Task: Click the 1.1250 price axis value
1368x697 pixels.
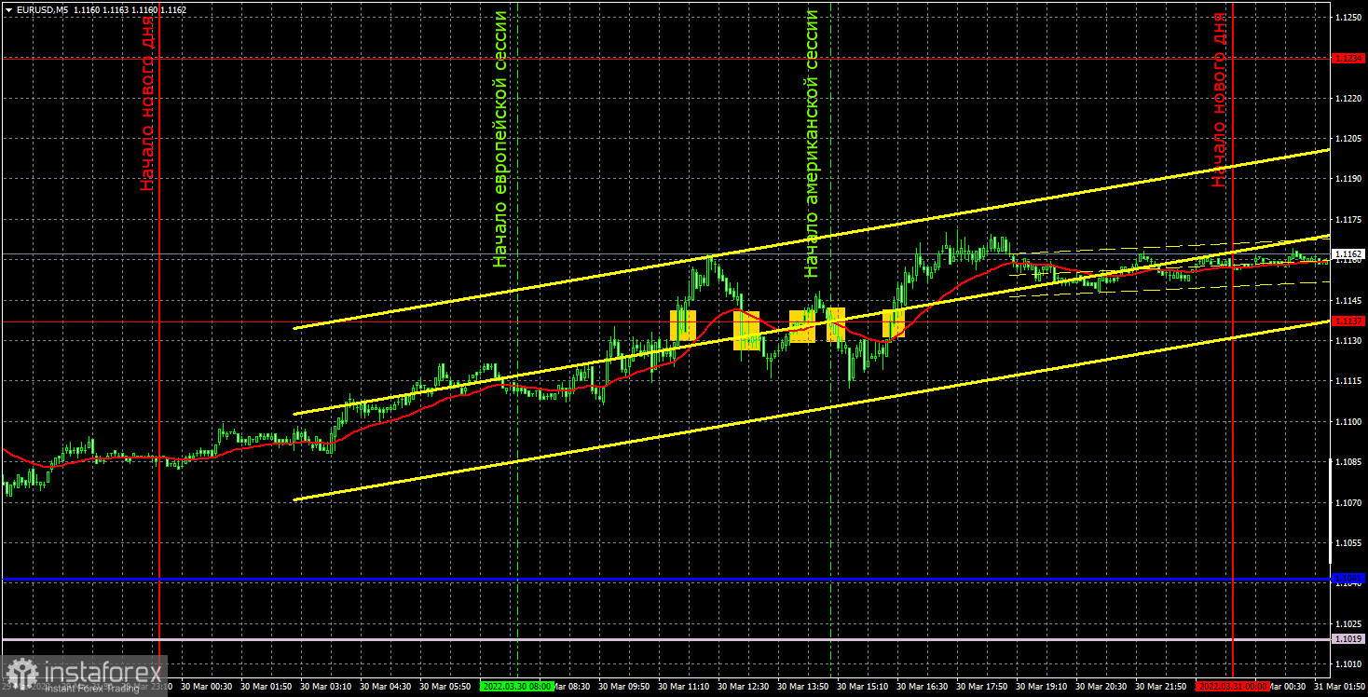Action: [x=1348, y=17]
